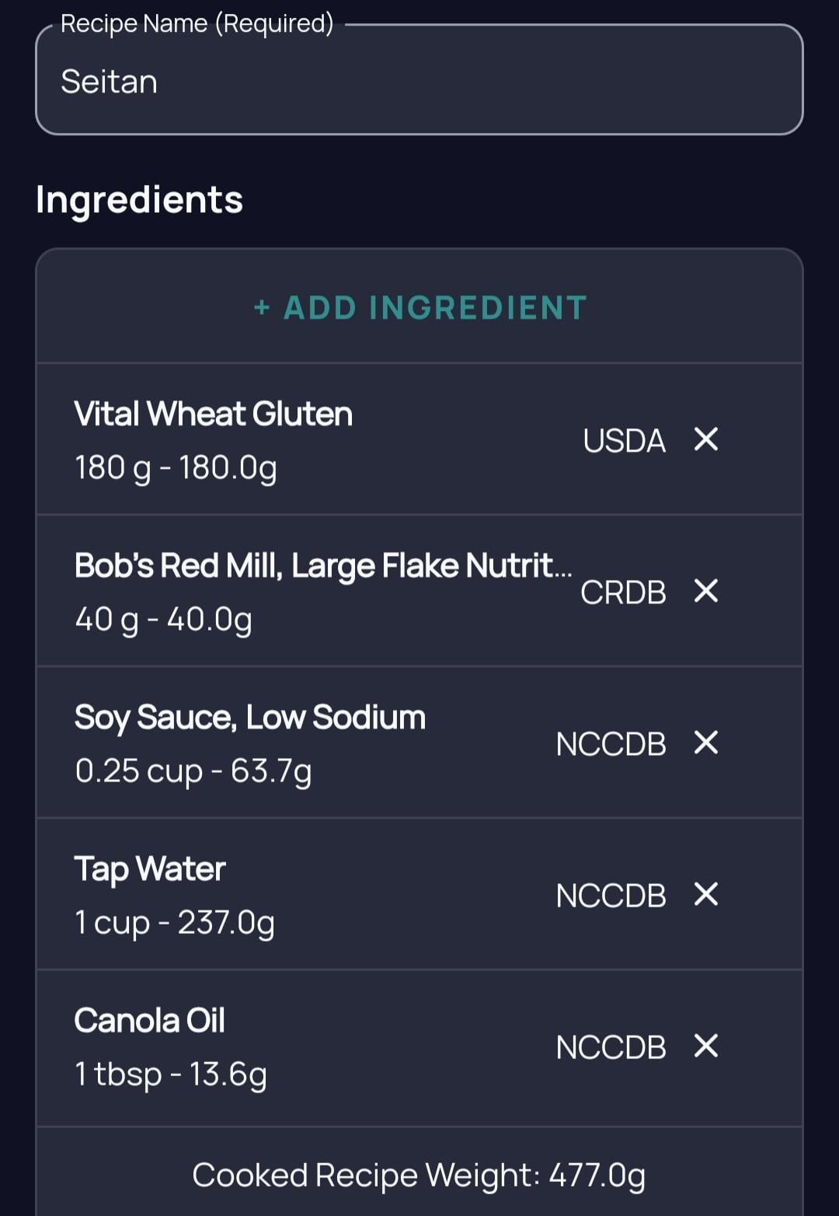
Task: Delete the Tap Water ingredient X icon
Action: coord(706,894)
